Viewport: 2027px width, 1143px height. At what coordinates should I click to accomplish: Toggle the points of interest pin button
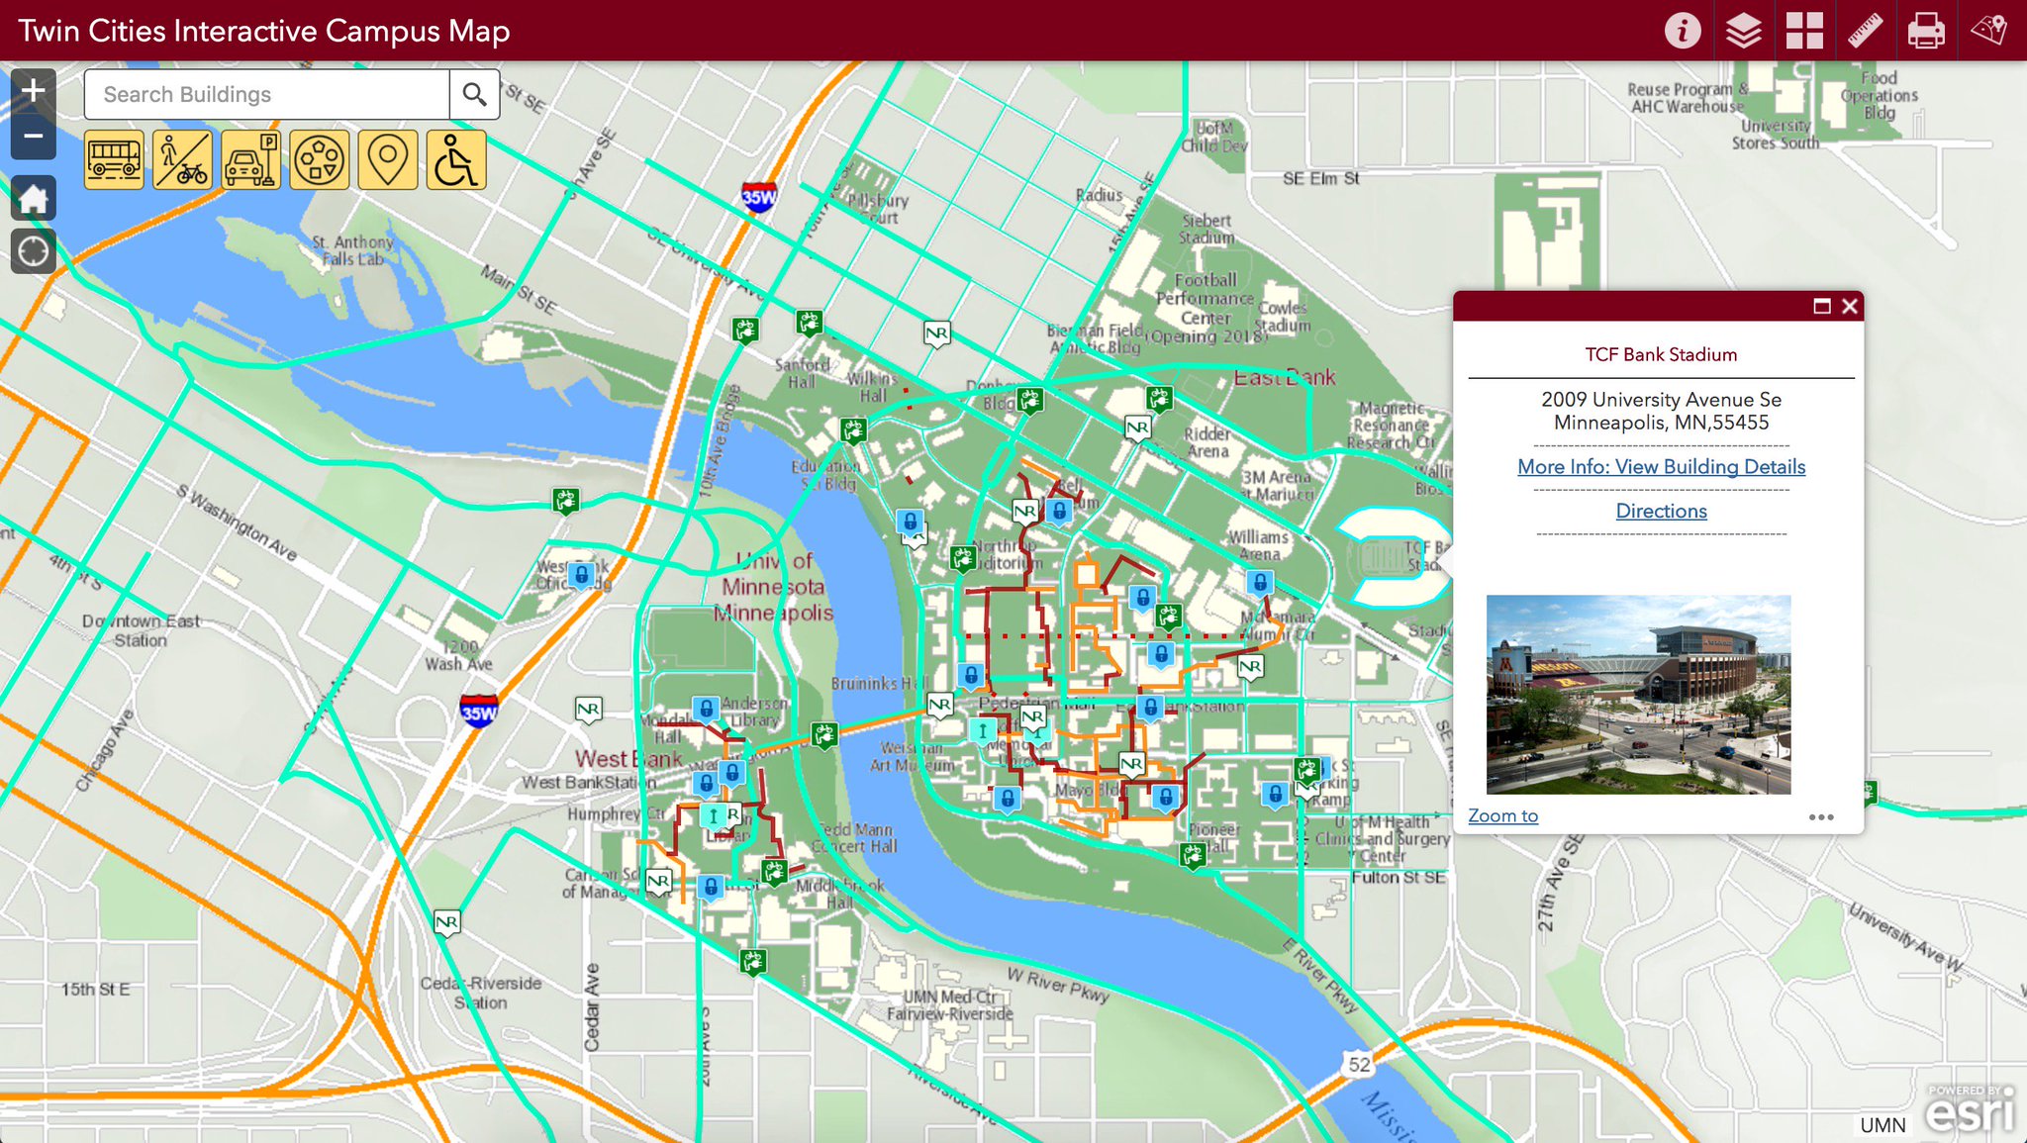(387, 159)
